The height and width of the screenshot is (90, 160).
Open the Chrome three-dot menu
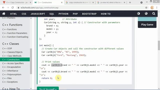pos(157,7)
